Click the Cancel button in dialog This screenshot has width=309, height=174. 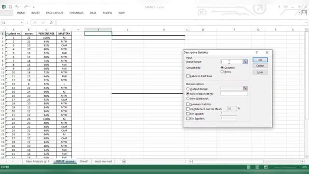(260, 66)
